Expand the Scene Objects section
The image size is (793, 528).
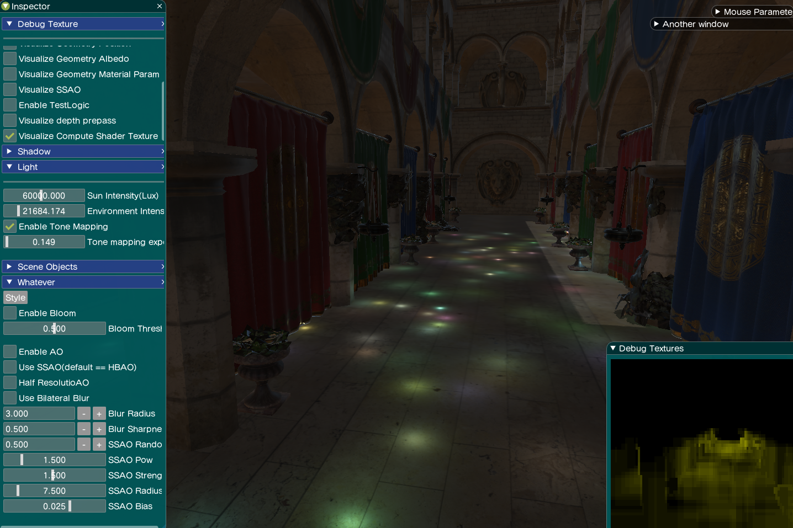click(9, 266)
